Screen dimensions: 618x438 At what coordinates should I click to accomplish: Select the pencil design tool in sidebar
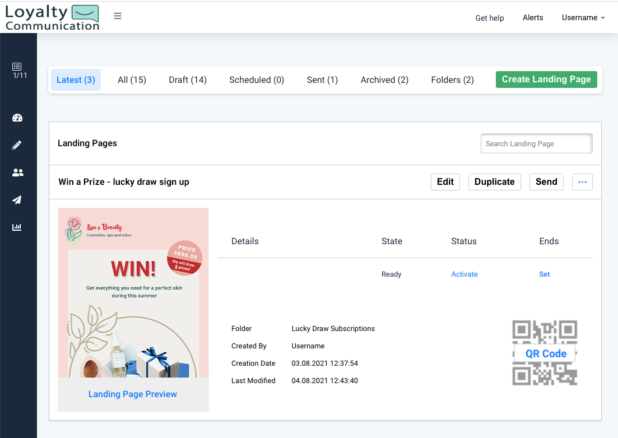click(17, 145)
